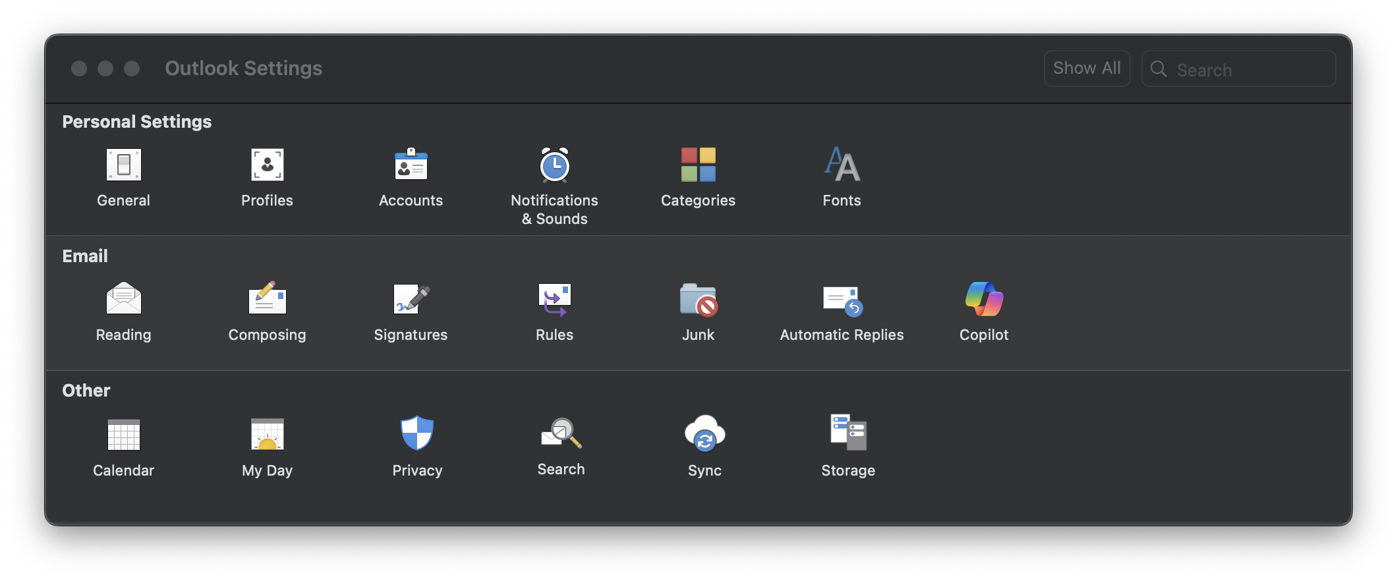The width and height of the screenshot is (1397, 581).
Task: Open the Automatic Replies icon
Action: pos(843,300)
